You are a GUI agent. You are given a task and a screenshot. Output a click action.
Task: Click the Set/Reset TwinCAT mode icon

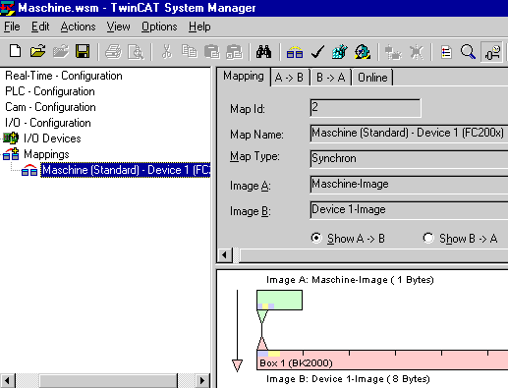coord(363,52)
